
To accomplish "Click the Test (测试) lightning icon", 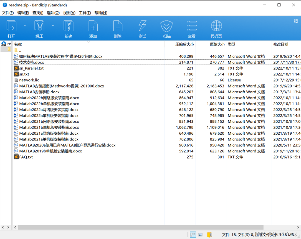I will pos(142,26).
